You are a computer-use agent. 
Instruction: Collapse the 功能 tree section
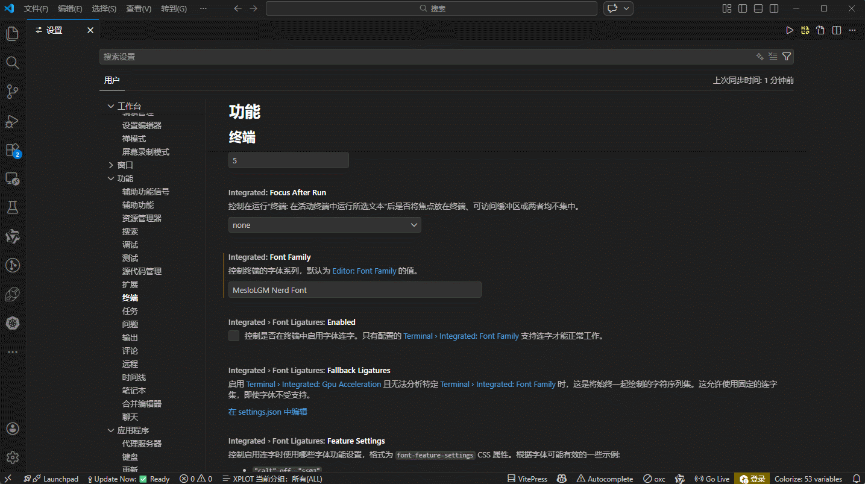[111, 178]
